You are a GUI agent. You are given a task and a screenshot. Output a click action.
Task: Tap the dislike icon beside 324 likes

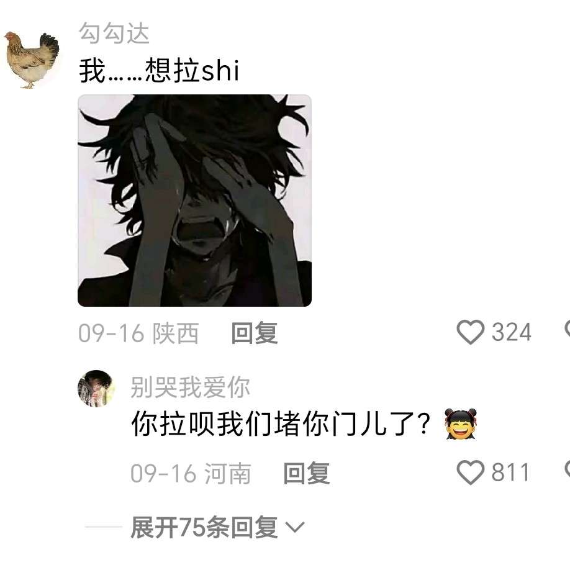tap(567, 329)
